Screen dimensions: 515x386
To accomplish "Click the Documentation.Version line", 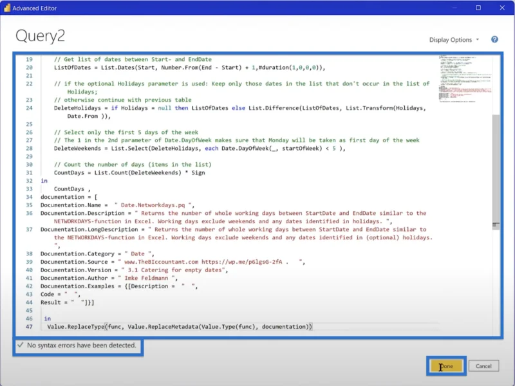I will (134, 270).
